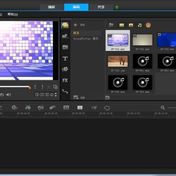
Task: Set mark-in with the left bracket
Action: pos(35,87)
